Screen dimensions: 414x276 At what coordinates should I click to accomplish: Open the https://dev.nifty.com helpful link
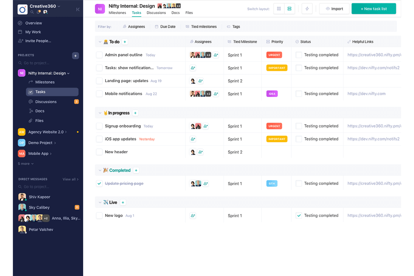pyautogui.click(x=366, y=94)
